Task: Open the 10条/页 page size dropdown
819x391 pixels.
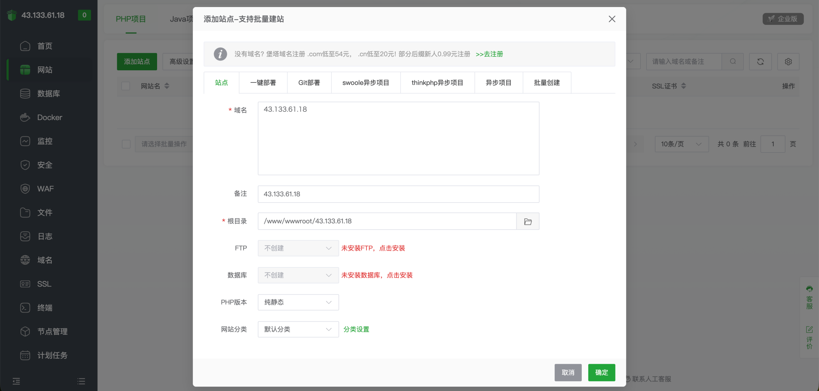Action: [x=681, y=144]
